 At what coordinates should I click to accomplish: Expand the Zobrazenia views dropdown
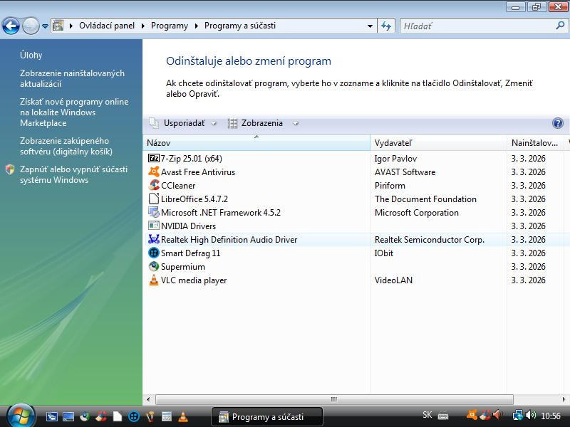click(x=262, y=123)
